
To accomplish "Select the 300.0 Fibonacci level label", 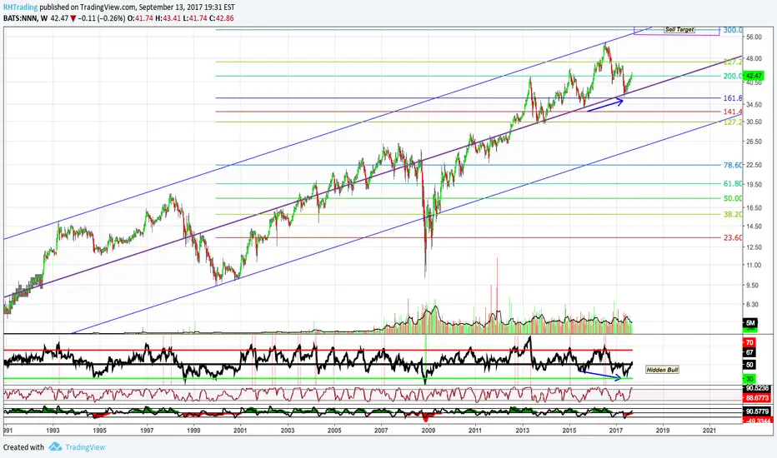I will click(x=733, y=30).
